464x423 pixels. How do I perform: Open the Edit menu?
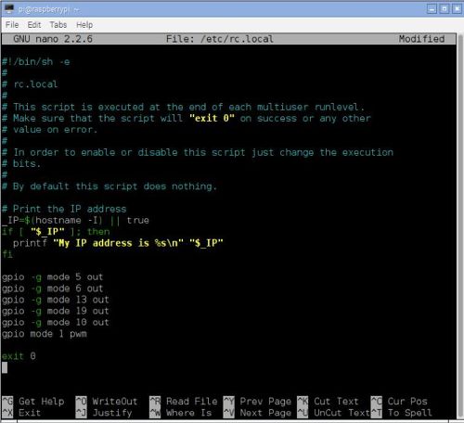(x=34, y=25)
